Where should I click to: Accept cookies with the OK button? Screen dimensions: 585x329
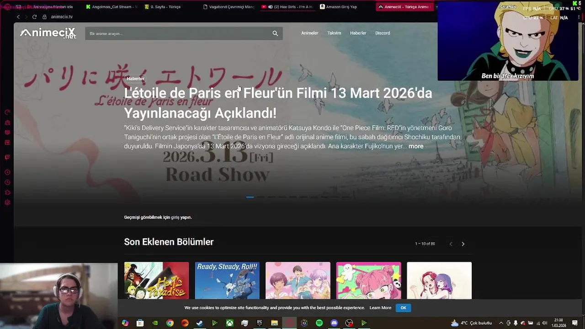pos(403,308)
